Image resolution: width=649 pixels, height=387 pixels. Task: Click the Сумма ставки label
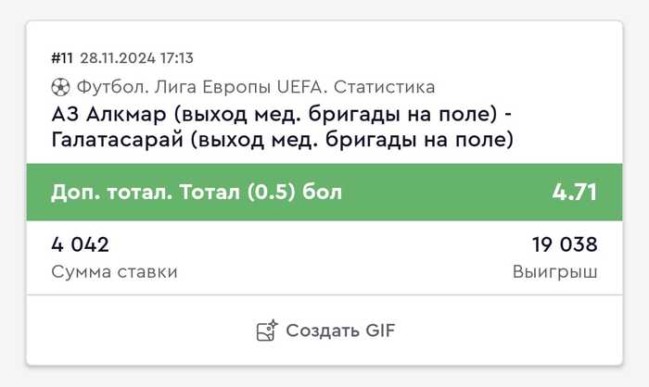(114, 272)
